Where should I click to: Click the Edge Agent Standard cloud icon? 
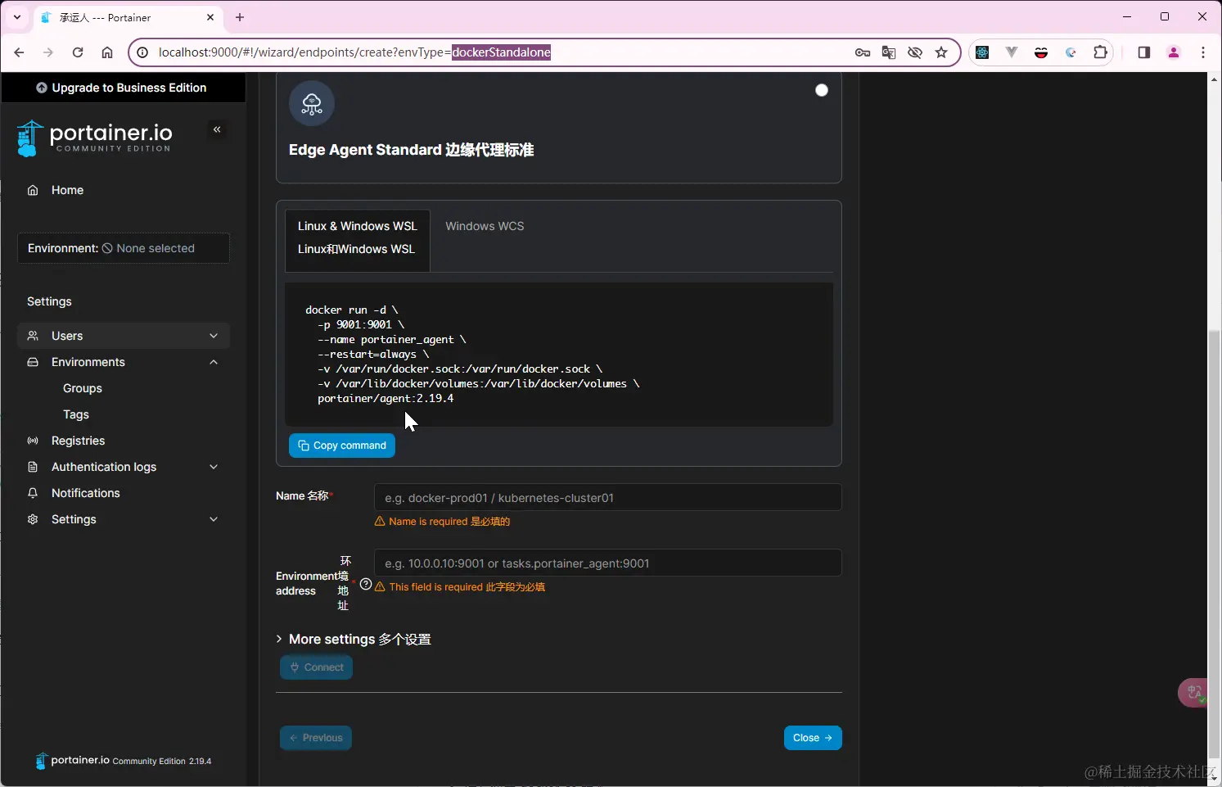[x=312, y=103]
